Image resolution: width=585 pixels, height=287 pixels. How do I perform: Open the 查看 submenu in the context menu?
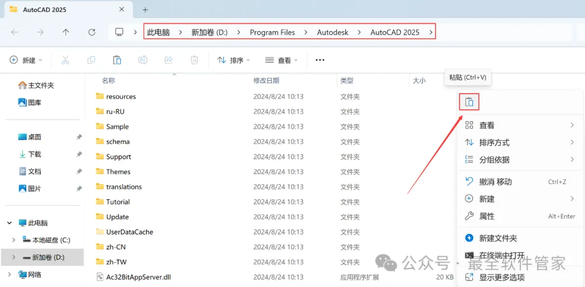click(520, 126)
